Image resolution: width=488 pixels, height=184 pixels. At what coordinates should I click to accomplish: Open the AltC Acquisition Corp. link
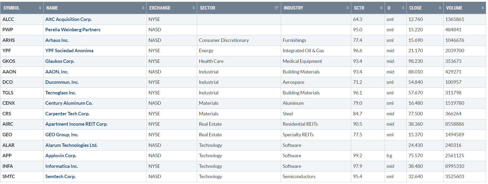point(68,19)
